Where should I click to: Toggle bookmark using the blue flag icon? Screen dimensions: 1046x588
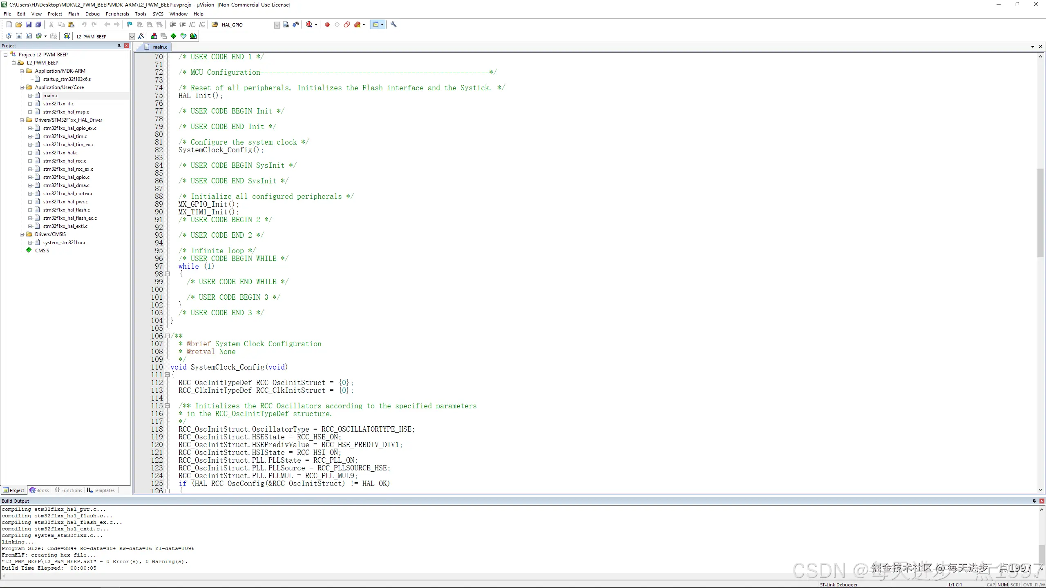[130, 24]
